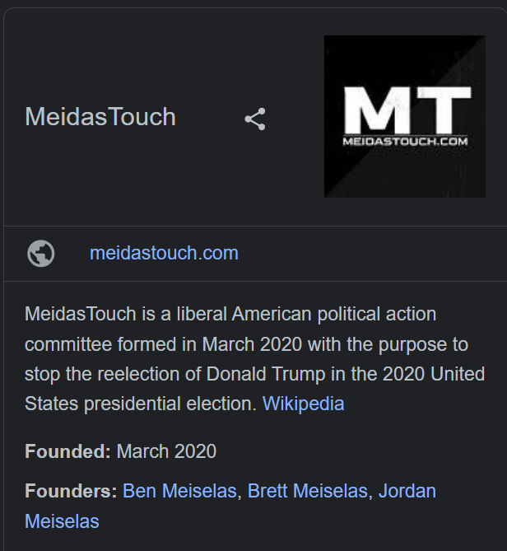The height and width of the screenshot is (551, 507).
Task: Click the empty area below the MeidasTouch title
Action: click(x=141, y=175)
